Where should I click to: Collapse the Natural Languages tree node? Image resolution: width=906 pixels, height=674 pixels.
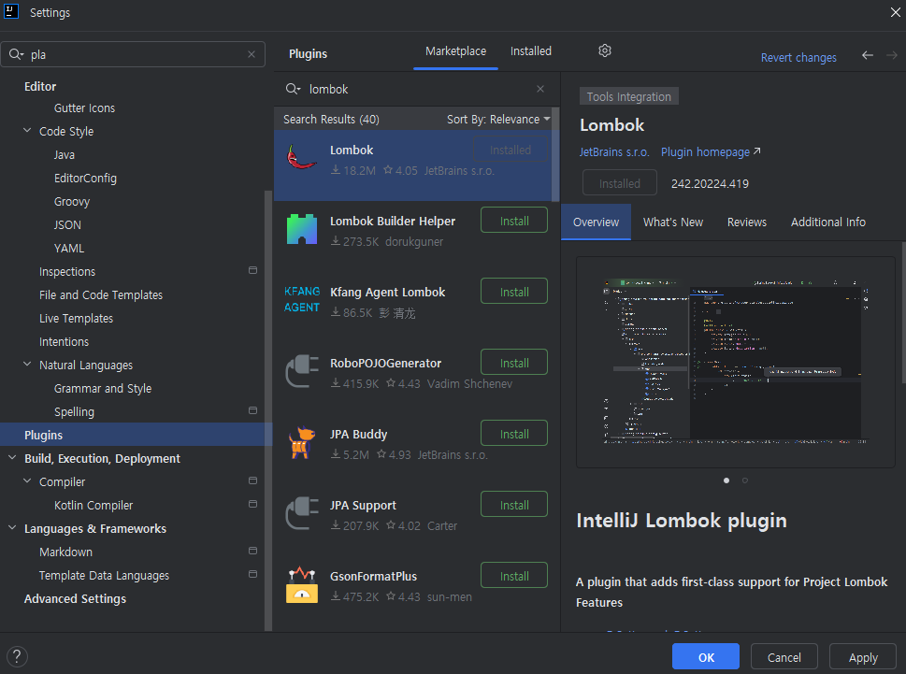pyautogui.click(x=27, y=365)
